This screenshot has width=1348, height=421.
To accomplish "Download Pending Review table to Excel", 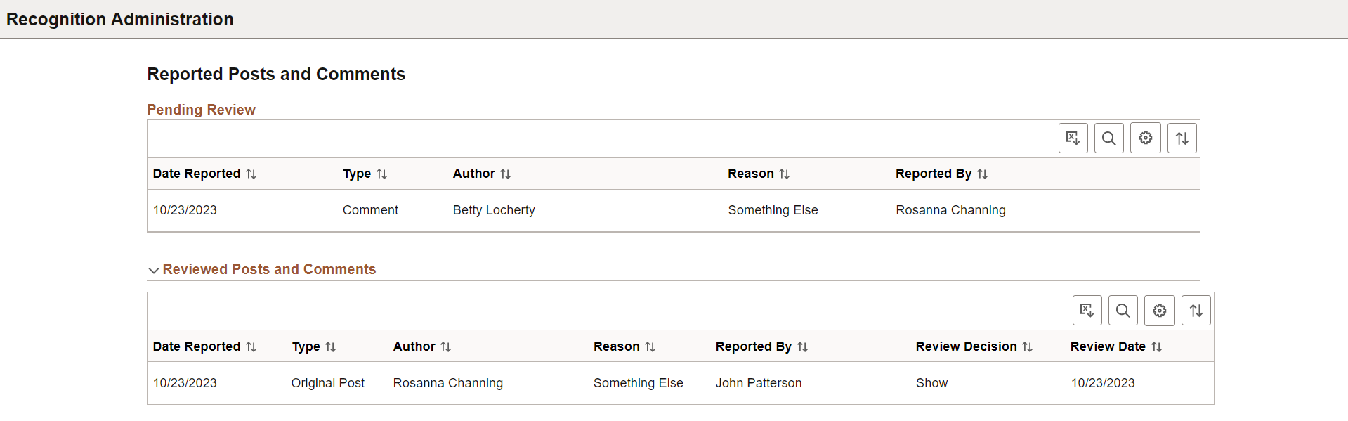I will point(1073,138).
